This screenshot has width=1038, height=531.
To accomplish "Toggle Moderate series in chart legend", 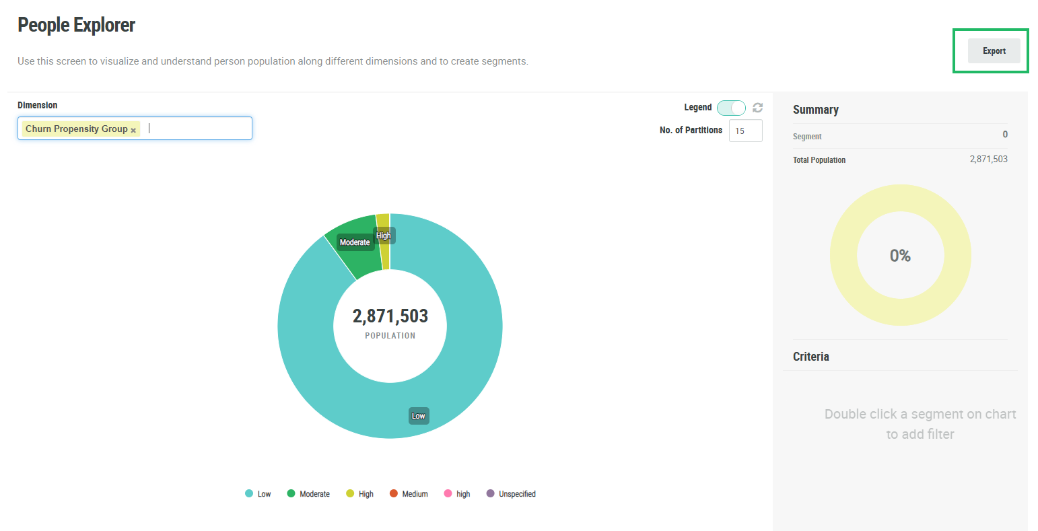I will pyautogui.click(x=308, y=494).
